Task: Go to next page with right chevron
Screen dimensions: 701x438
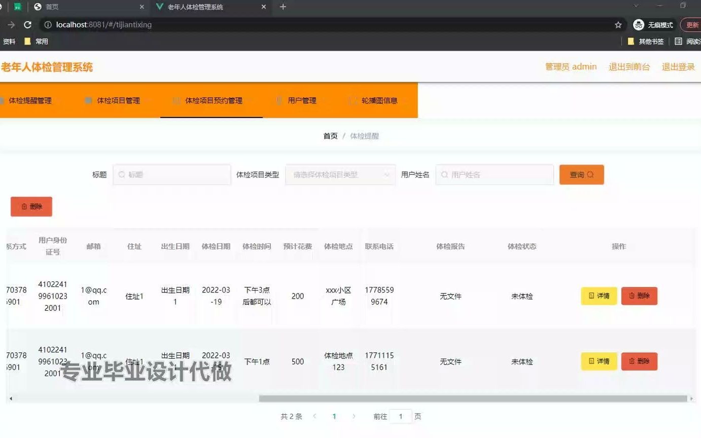Action: tap(354, 416)
